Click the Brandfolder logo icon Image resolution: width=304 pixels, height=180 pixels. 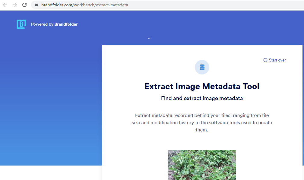[21, 24]
